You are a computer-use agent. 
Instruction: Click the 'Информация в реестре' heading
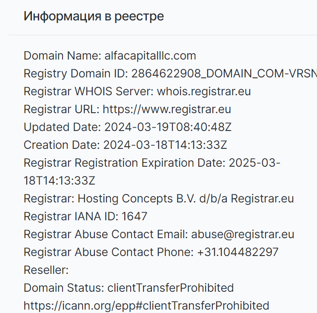point(94,16)
